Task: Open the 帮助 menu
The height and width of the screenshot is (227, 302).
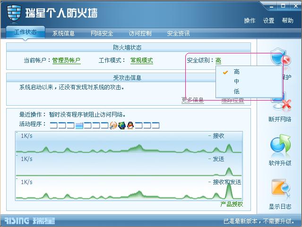Action: coord(287,20)
